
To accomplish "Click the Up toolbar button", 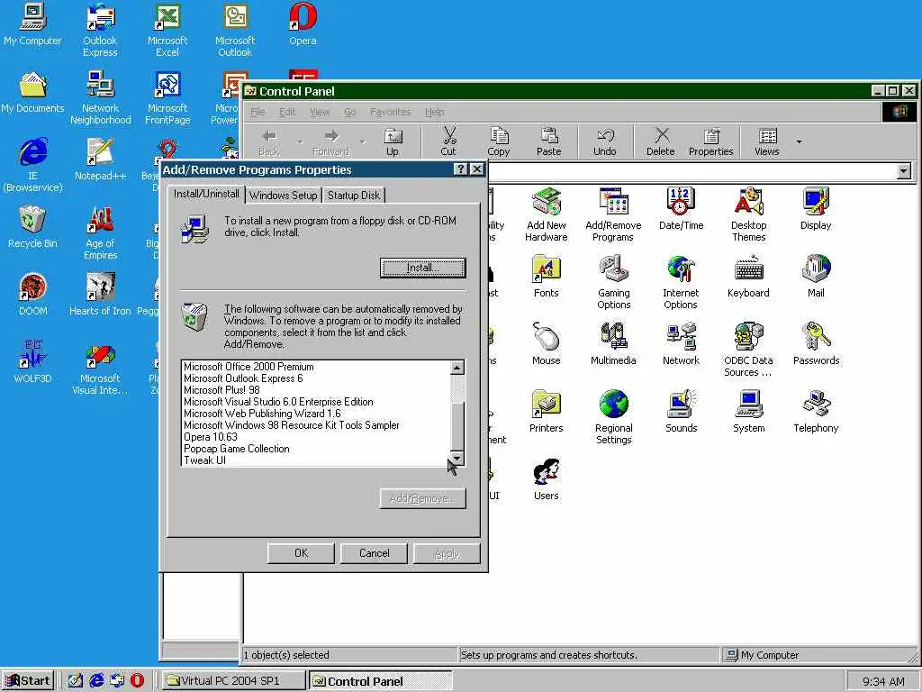I will click(393, 142).
